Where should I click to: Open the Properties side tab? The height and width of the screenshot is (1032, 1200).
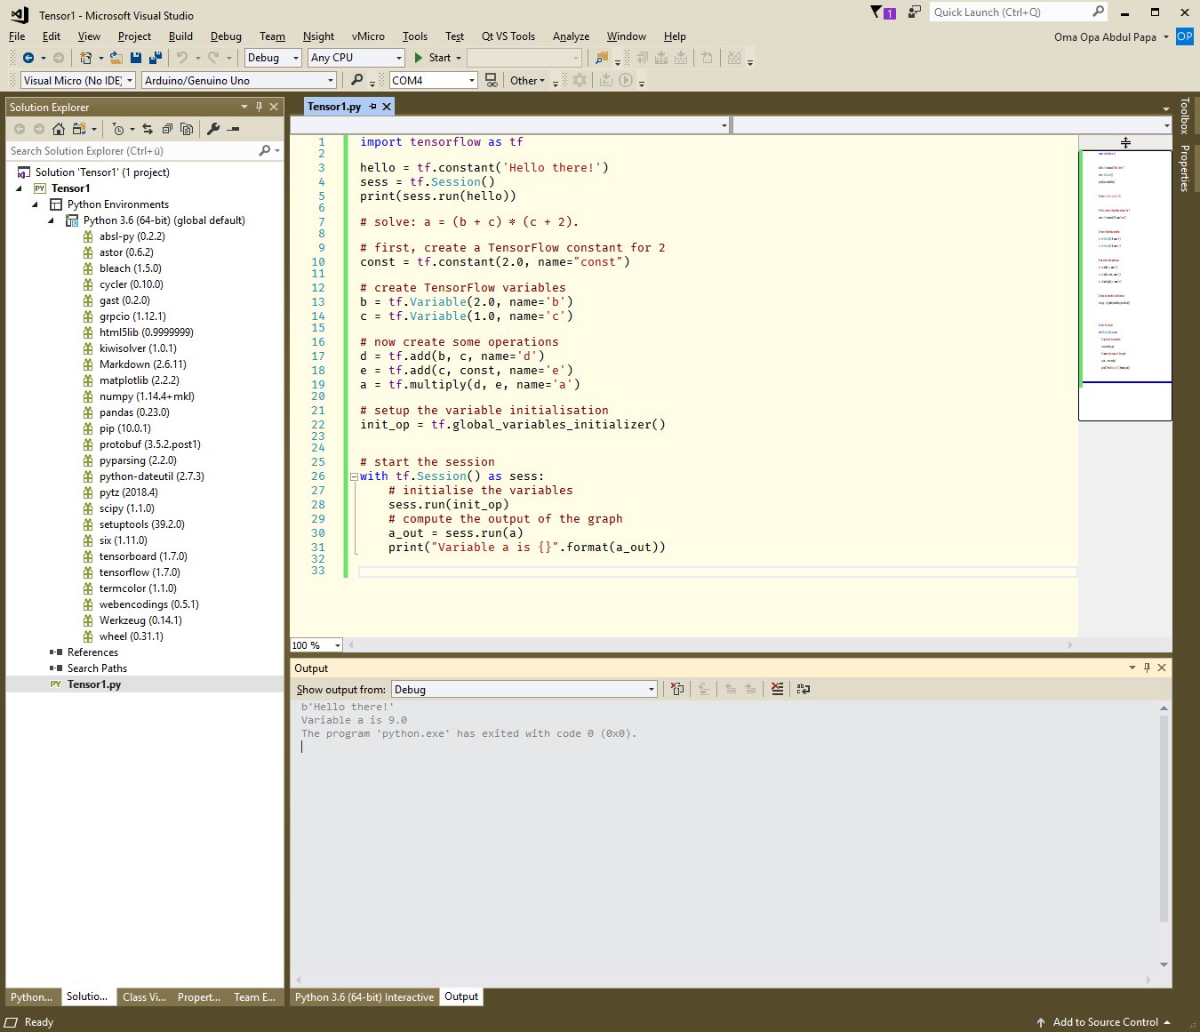(x=1184, y=168)
